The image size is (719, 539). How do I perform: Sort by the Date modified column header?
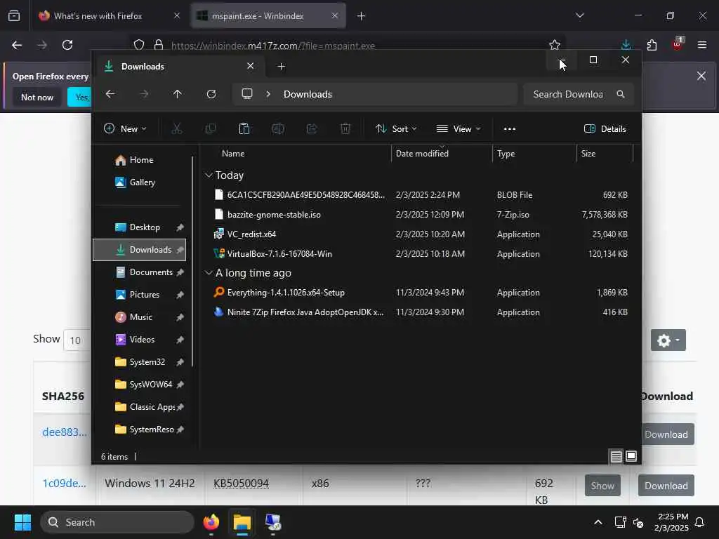(442, 154)
